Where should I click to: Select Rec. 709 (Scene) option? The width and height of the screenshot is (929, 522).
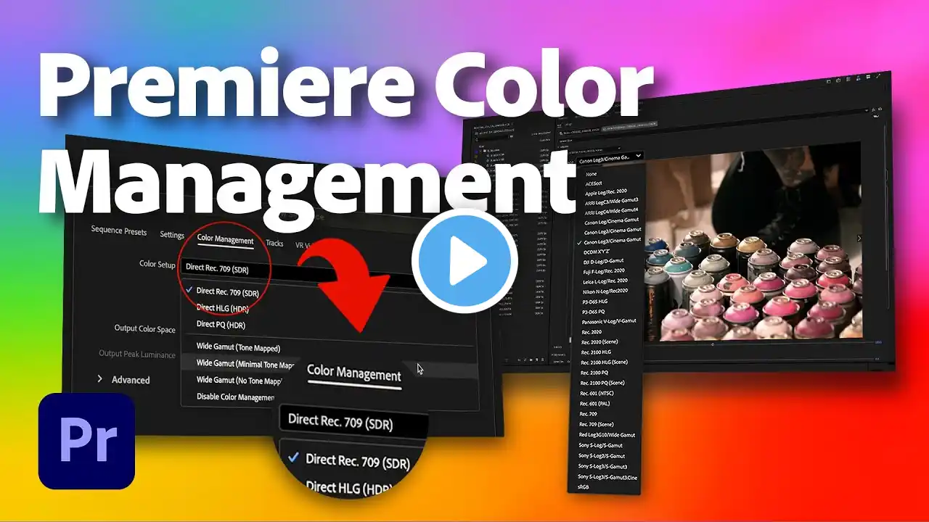pyautogui.click(x=597, y=424)
